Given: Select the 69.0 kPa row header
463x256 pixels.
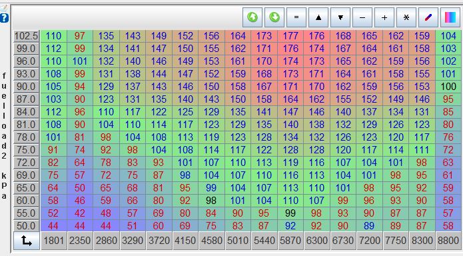Looking at the screenshot, I should [26, 175].
